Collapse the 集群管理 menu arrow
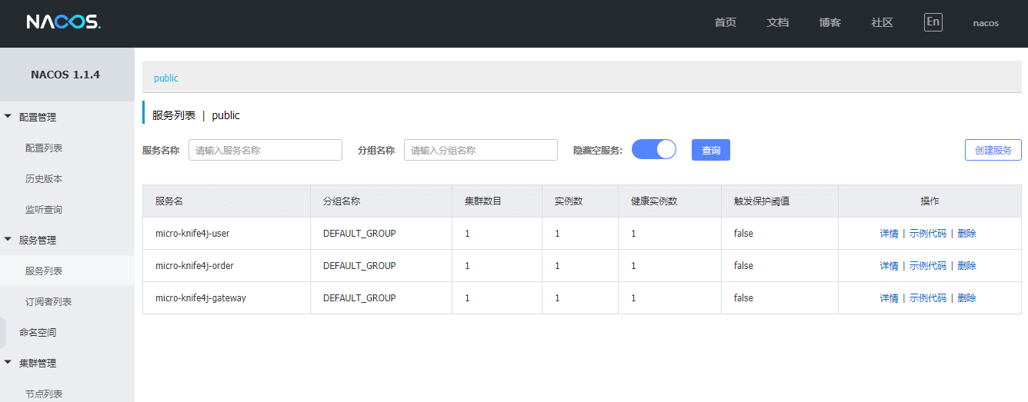 coord(8,363)
